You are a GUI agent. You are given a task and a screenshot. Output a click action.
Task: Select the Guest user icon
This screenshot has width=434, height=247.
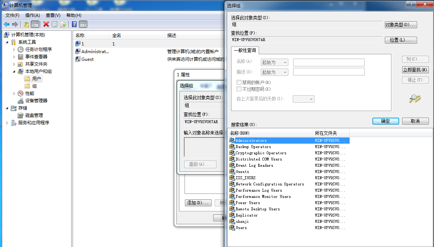tap(78, 59)
